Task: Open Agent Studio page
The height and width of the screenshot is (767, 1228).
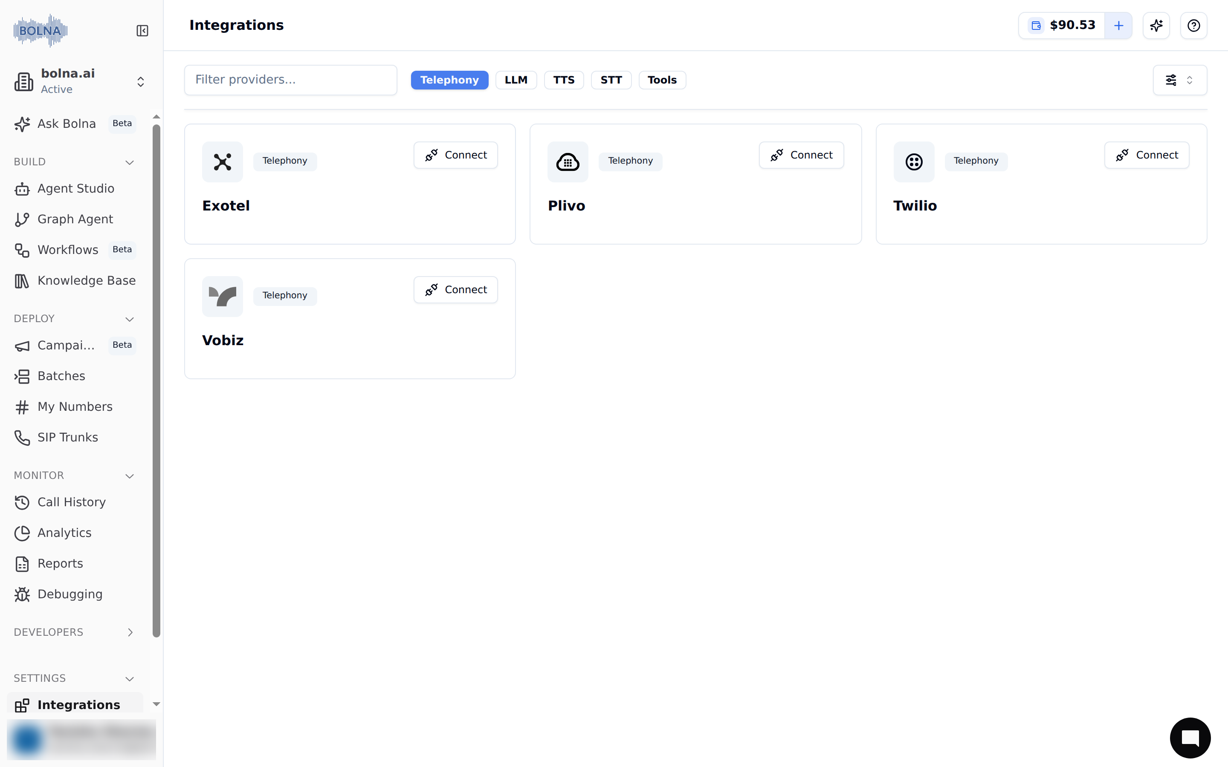Action: coord(75,189)
